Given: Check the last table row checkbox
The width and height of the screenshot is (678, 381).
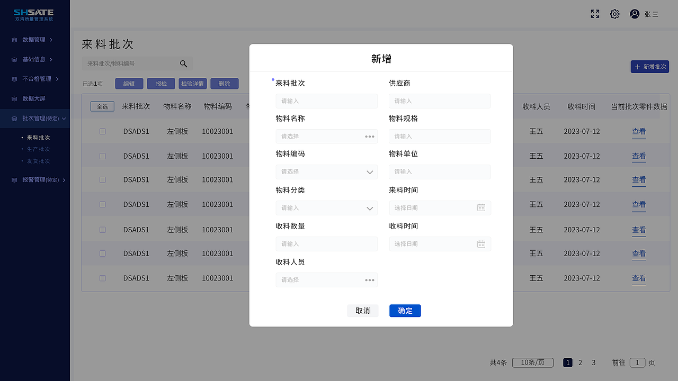Looking at the screenshot, I should click(102, 278).
